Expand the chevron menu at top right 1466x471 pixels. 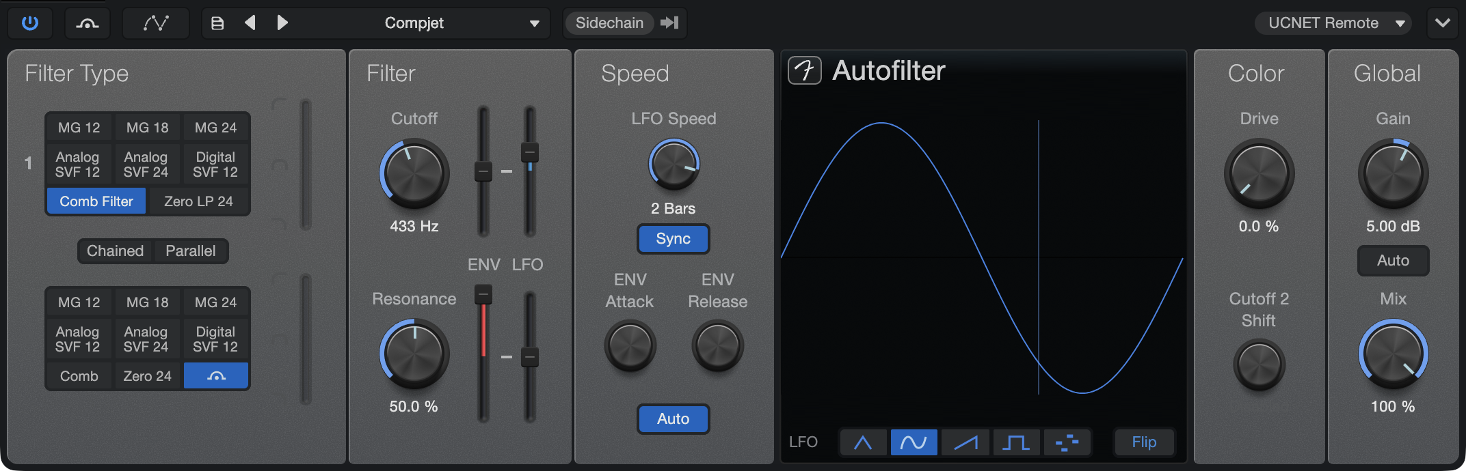(x=1443, y=23)
